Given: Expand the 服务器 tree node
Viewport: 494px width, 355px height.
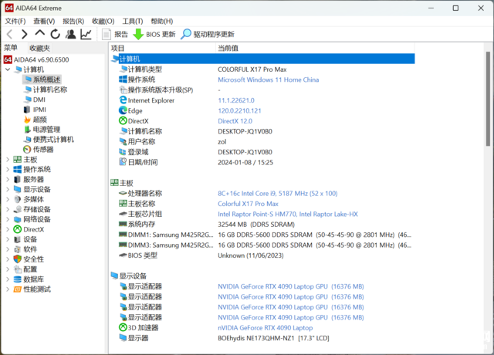Looking at the screenshot, I should [8, 180].
